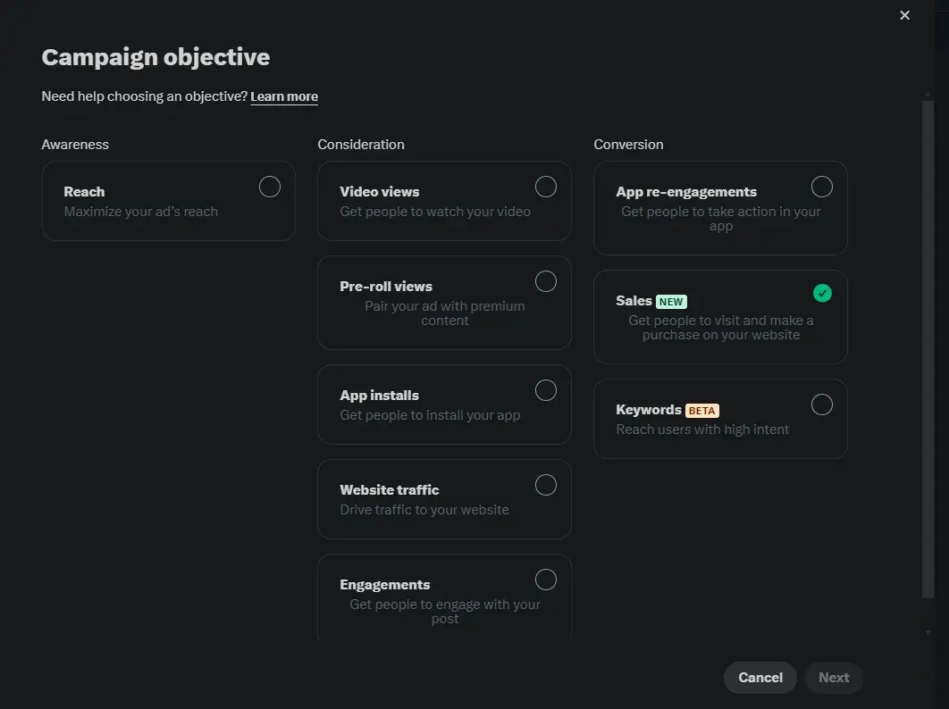Pick the Website traffic radio button
The width and height of the screenshot is (949, 709).
pyautogui.click(x=545, y=485)
